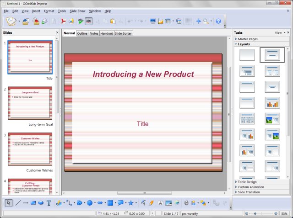
Task: Toggle the AutoSpellcheck ABC button
Action: pyautogui.click(x=88, y=21)
